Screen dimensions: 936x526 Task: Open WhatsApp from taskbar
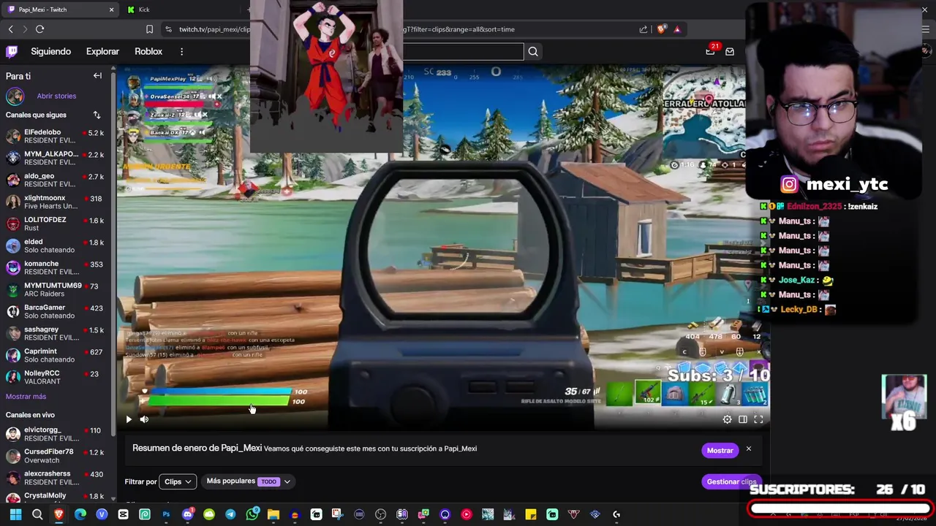(x=252, y=514)
